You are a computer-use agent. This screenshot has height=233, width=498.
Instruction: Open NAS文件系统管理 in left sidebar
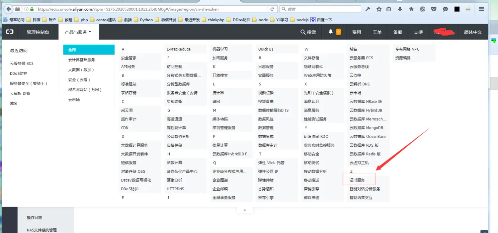(42, 230)
